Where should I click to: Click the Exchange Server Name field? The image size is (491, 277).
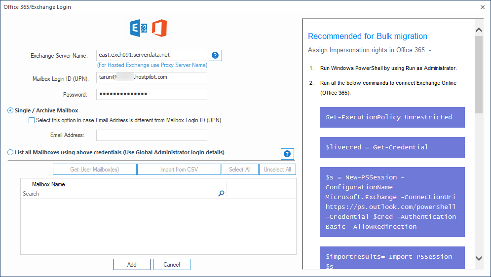151,55
